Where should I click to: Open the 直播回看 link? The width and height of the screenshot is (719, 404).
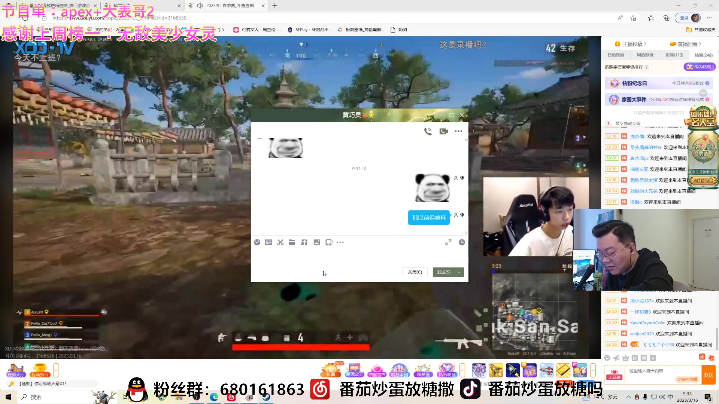point(686,44)
